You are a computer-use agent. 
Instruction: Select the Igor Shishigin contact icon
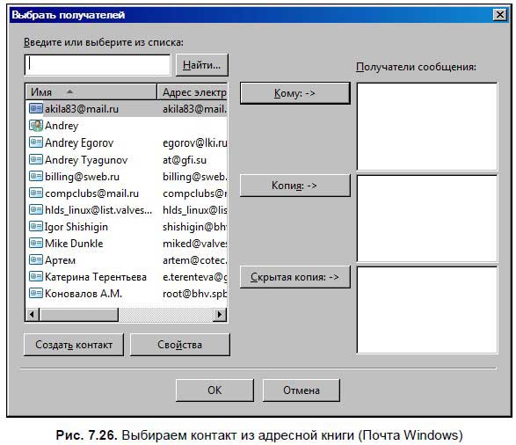(35, 226)
